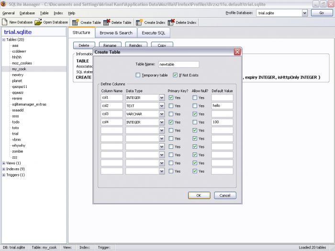The height and width of the screenshot is (251, 335).
Task: Click the col2 default value field 'hello'
Action: tap(222, 106)
